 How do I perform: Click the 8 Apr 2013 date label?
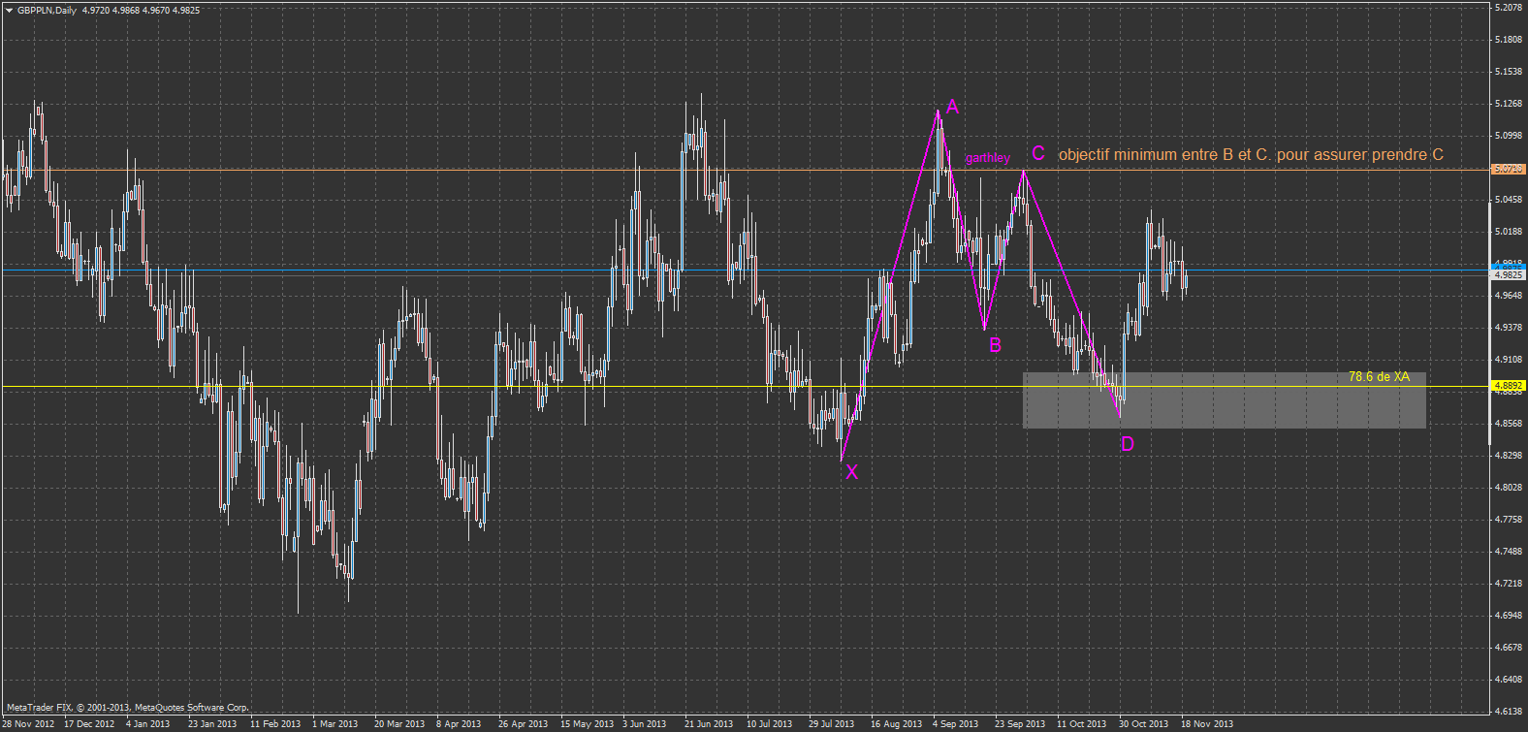(x=459, y=724)
